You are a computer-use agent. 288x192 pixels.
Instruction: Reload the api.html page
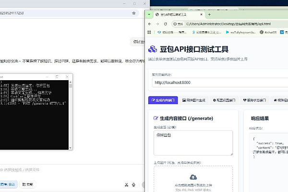click(166, 24)
